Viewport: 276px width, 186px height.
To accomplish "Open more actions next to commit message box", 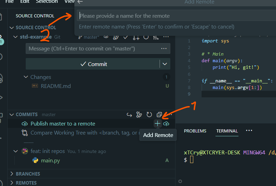I will point(164,49).
